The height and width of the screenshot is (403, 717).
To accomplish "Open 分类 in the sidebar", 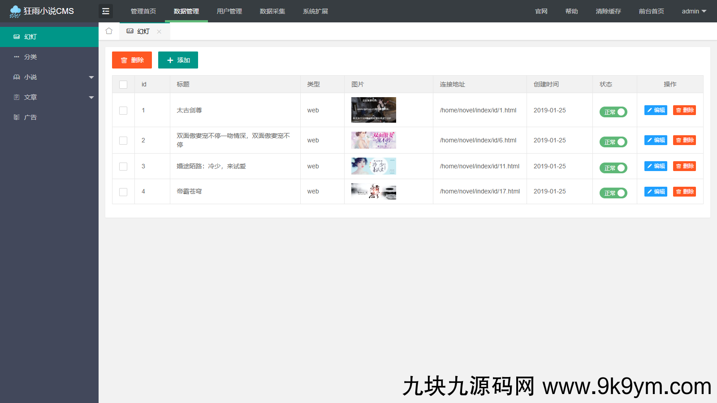I will coord(30,57).
